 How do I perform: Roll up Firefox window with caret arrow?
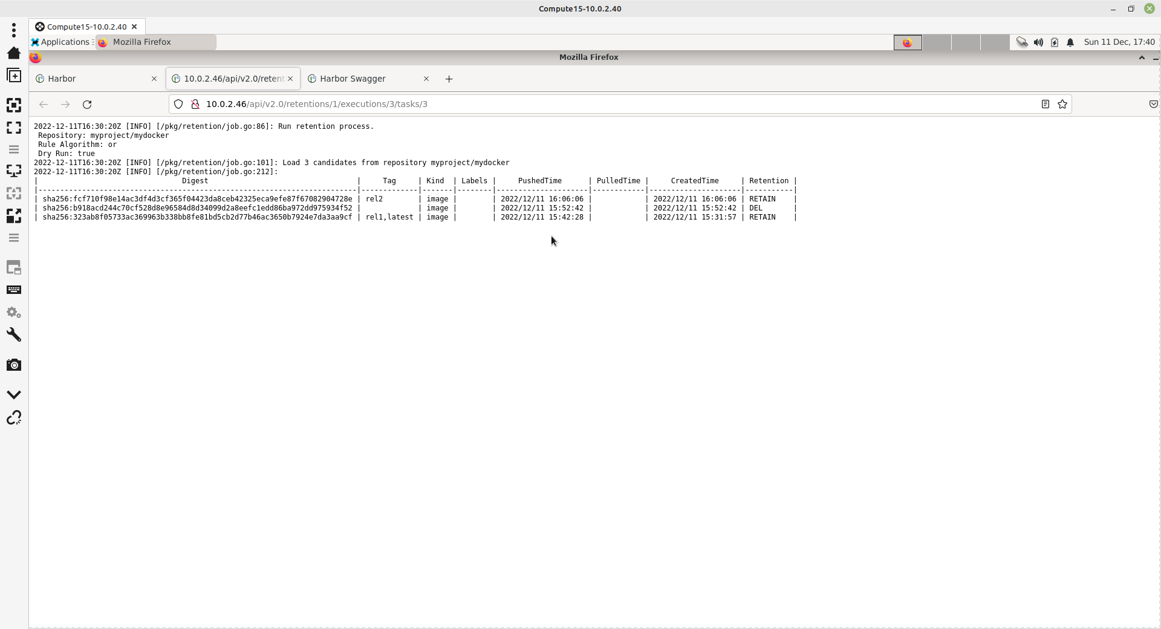click(x=1142, y=57)
